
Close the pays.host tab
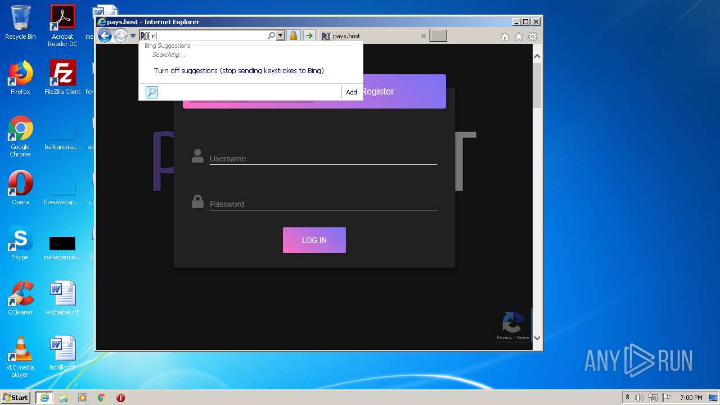click(424, 36)
